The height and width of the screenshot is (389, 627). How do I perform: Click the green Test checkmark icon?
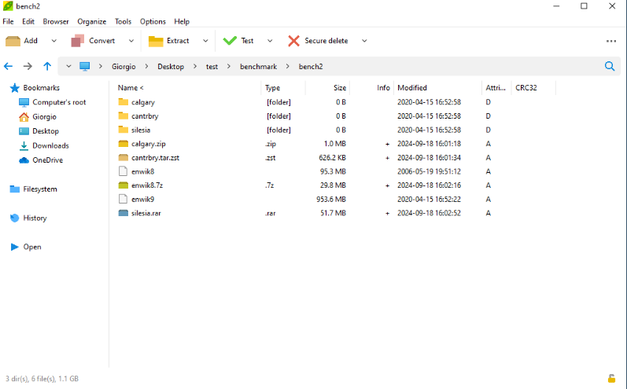(x=230, y=41)
